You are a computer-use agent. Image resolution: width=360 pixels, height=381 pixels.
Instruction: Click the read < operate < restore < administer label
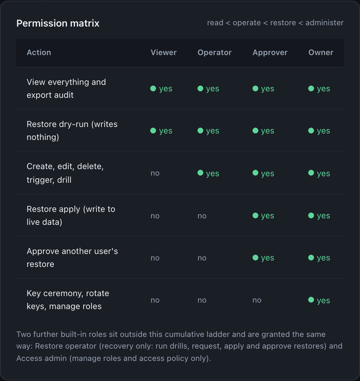(275, 23)
